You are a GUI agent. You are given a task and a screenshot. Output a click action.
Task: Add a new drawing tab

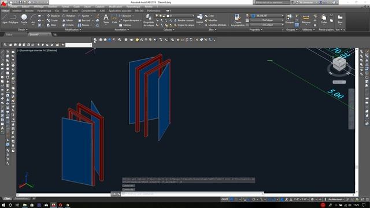point(55,35)
